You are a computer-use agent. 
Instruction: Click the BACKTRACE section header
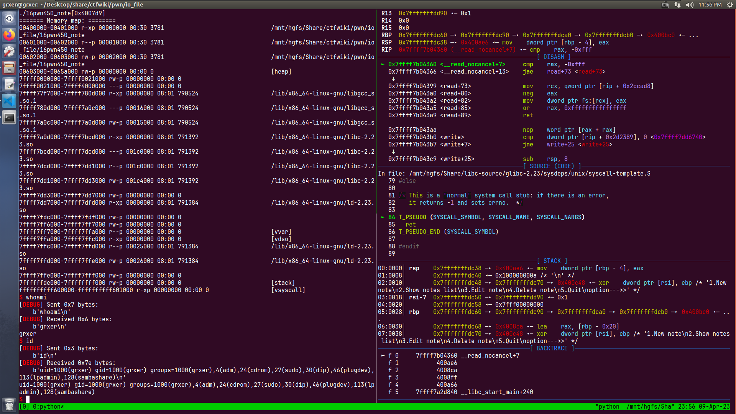[x=552, y=348]
